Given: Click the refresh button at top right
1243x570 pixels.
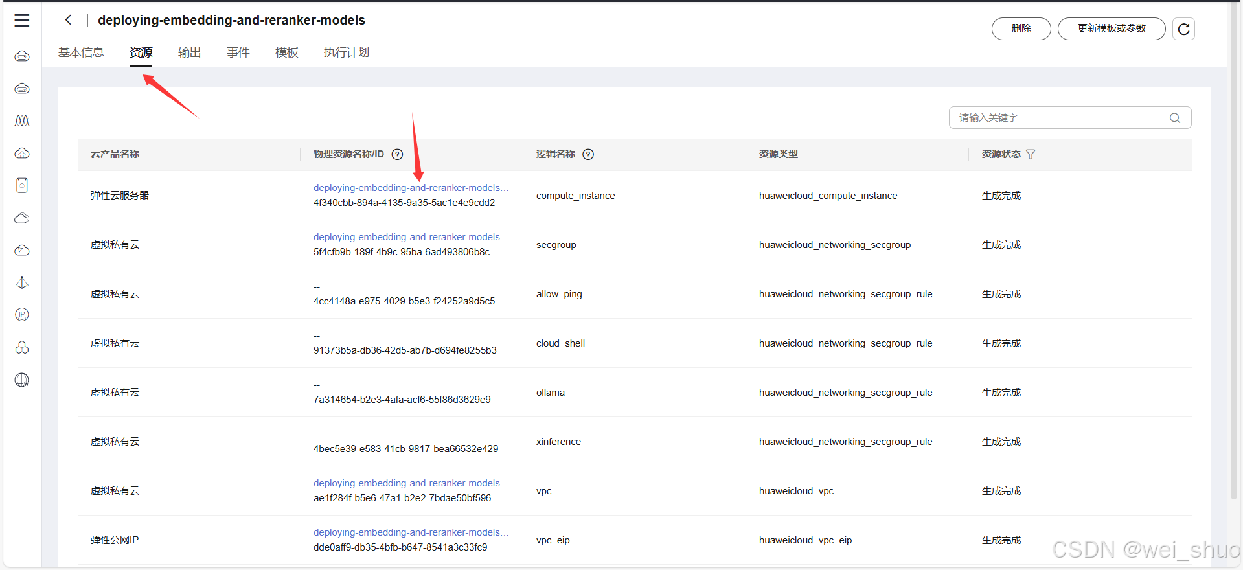Looking at the screenshot, I should [1183, 28].
